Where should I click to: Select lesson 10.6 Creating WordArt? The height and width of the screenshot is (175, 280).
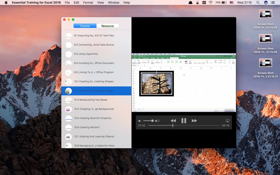(x=96, y=127)
